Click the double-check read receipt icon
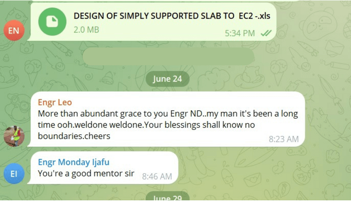The width and height of the screenshot is (351, 202). pyautogui.click(x=266, y=33)
